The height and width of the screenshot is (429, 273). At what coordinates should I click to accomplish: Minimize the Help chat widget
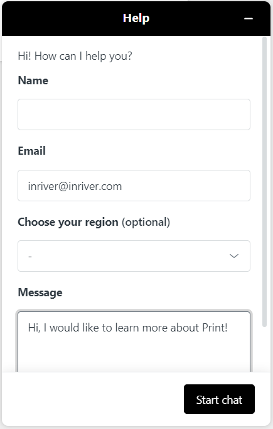click(248, 19)
